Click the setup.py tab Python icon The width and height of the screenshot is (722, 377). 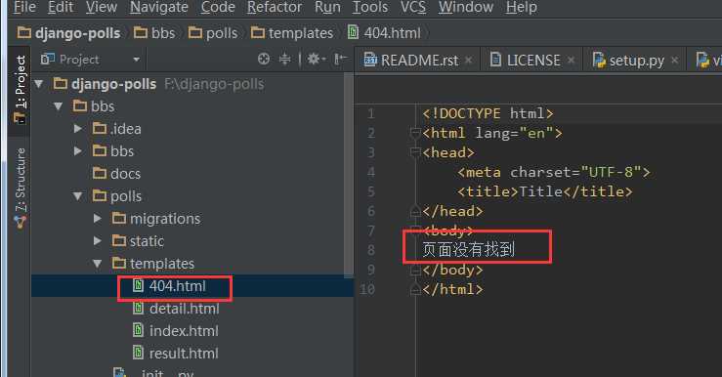point(600,61)
